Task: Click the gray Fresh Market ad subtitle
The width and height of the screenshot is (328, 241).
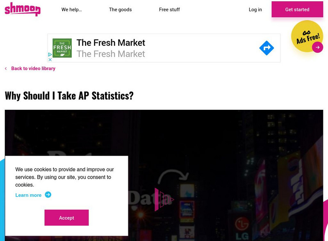Action: (x=111, y=54)
